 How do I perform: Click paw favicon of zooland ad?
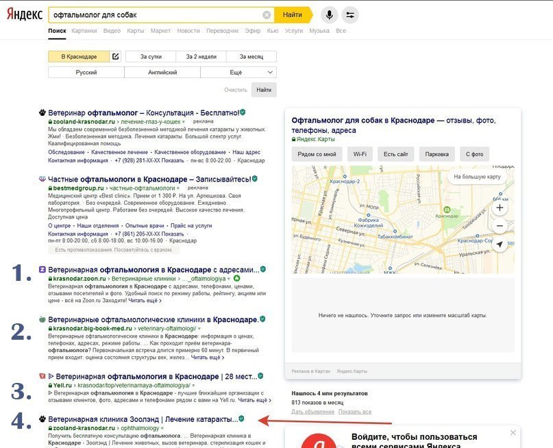[x=42, y=113]
